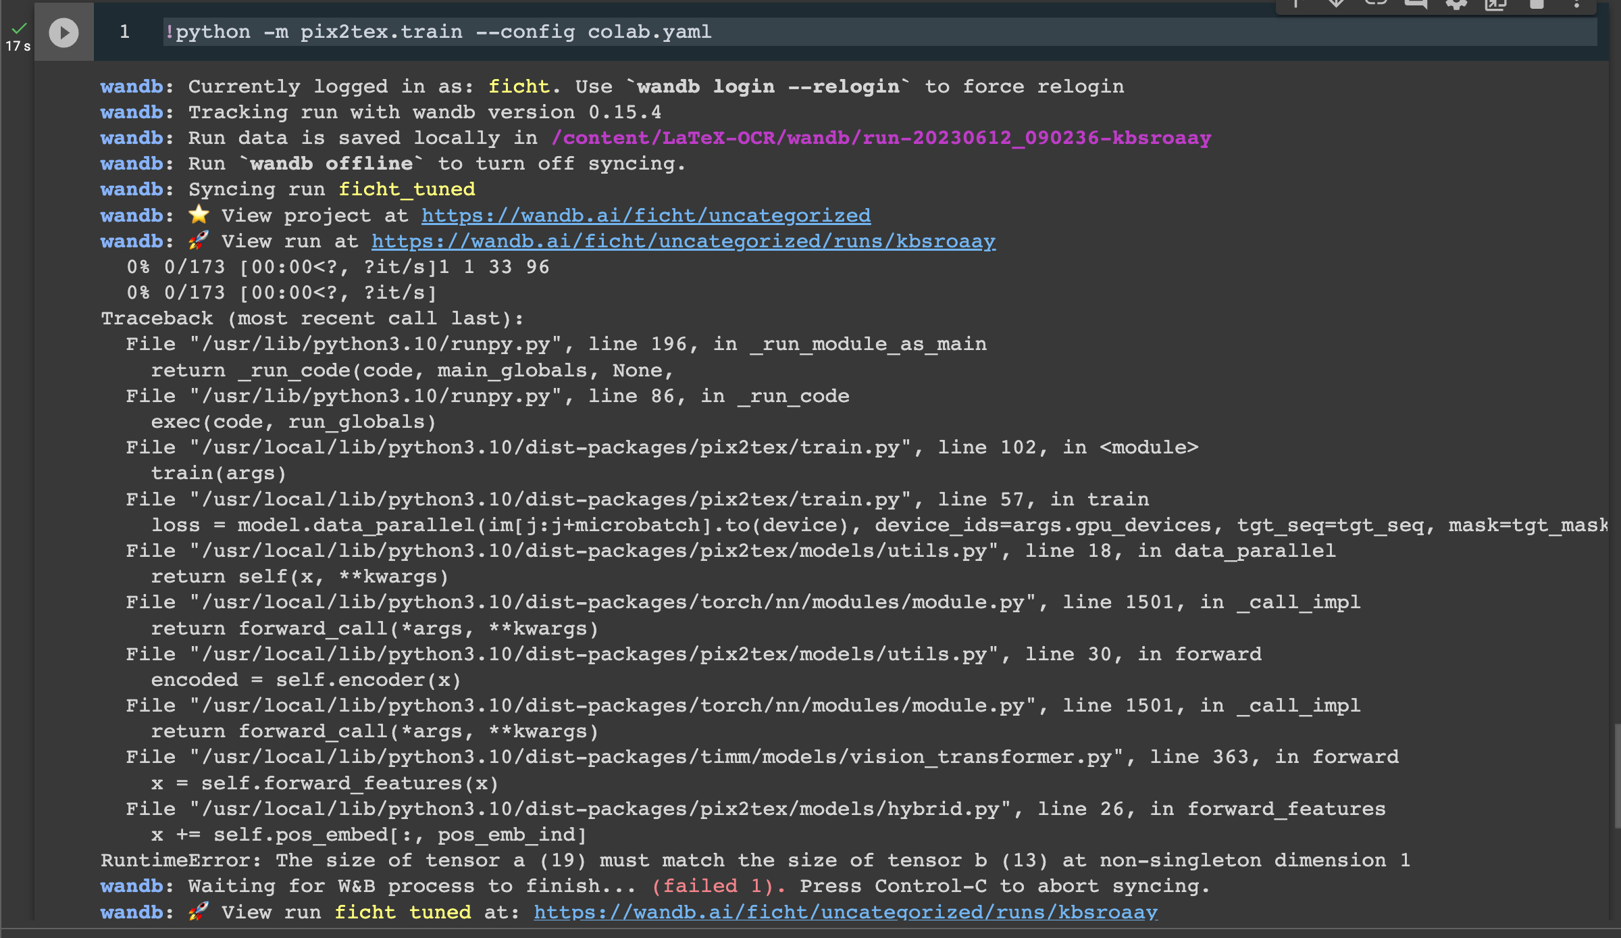Click the horizontal scrollbar at the bottom
The width and height of the screenshot is (1621, 938).
click(x=810, y=933)
